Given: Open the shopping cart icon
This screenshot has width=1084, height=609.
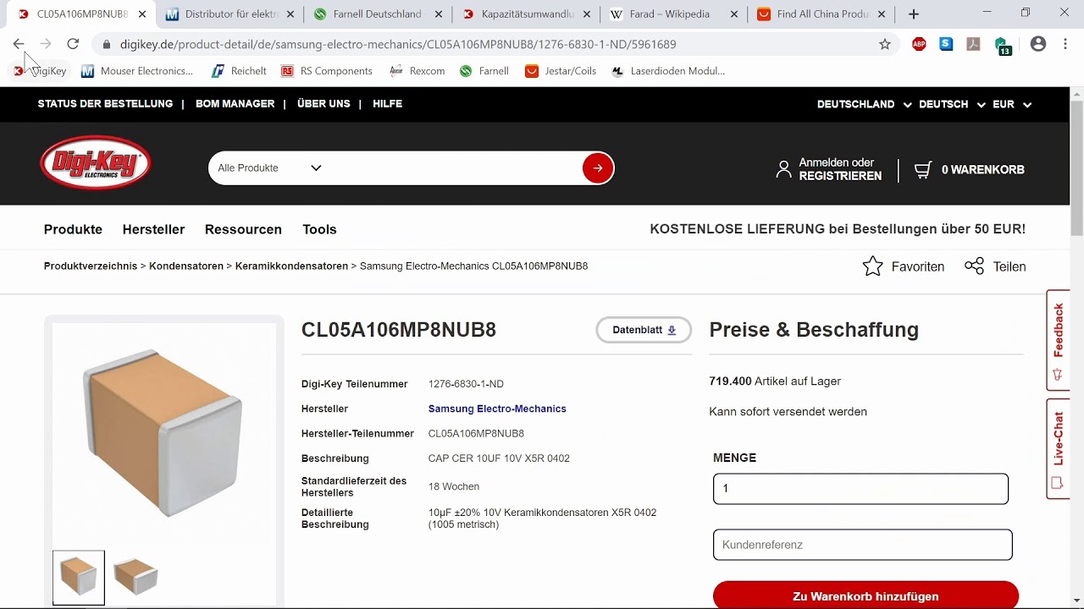Looking at the screenshot, I should pyautogui.click(x=923, y=169).
